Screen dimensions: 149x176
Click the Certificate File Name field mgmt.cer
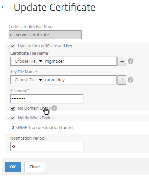[80, 61]
